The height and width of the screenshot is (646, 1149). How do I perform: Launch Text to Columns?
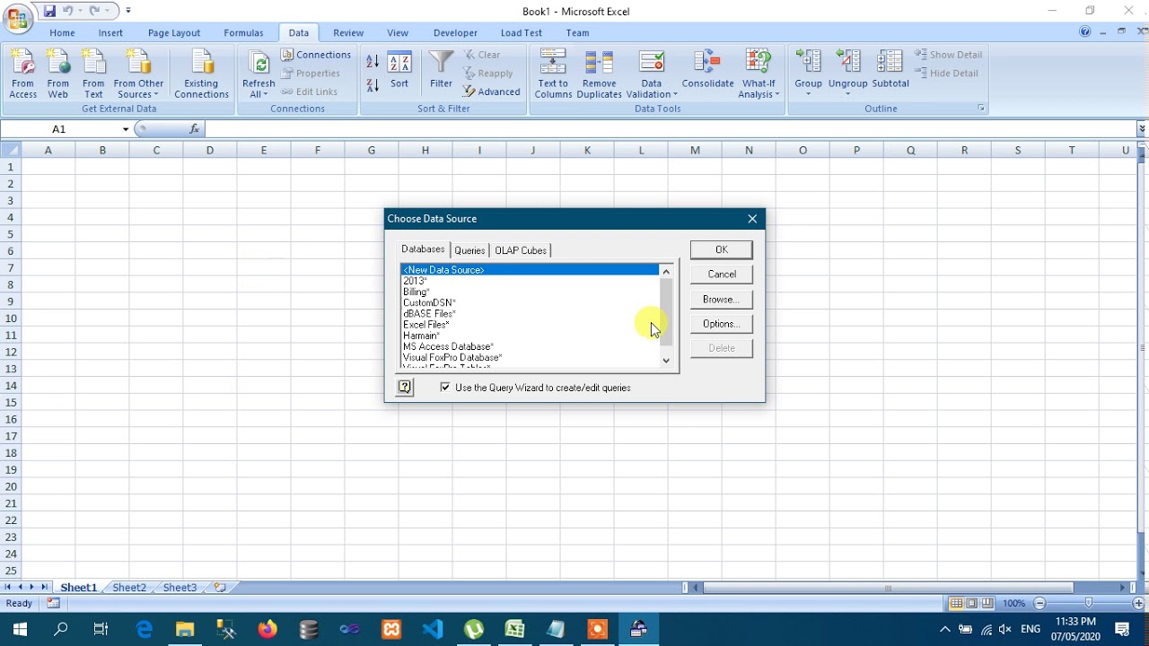pyautogui.click(x=553, y=74)
